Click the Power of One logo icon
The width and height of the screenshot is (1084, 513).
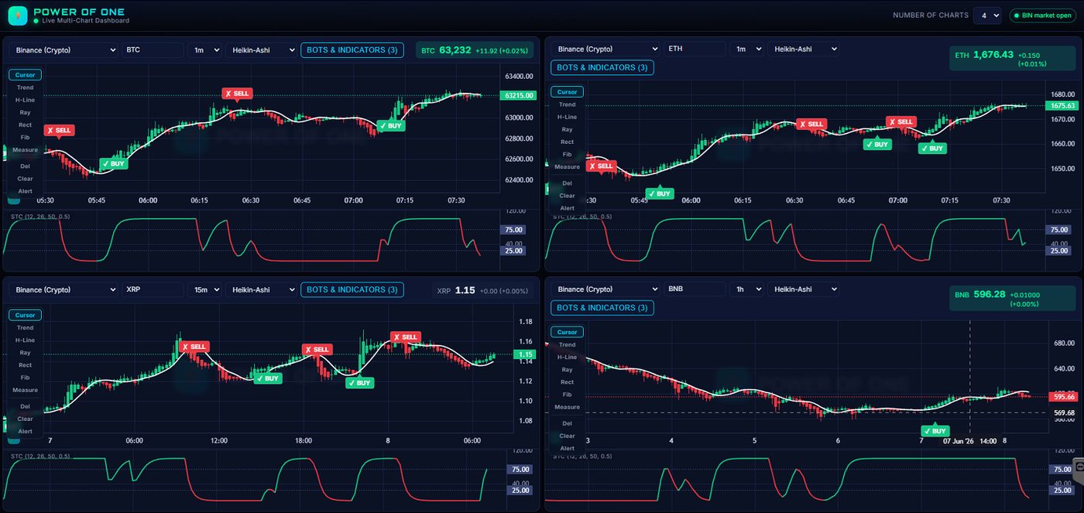tap(17, 15)
